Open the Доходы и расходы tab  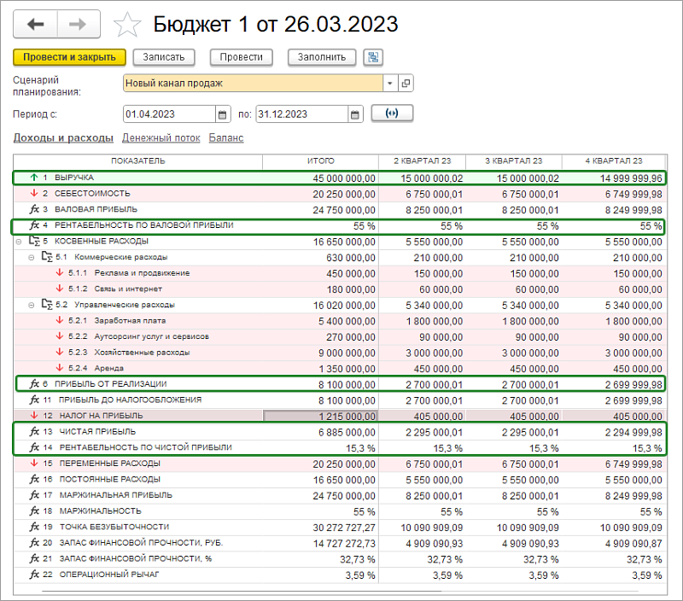click(63, 138)
